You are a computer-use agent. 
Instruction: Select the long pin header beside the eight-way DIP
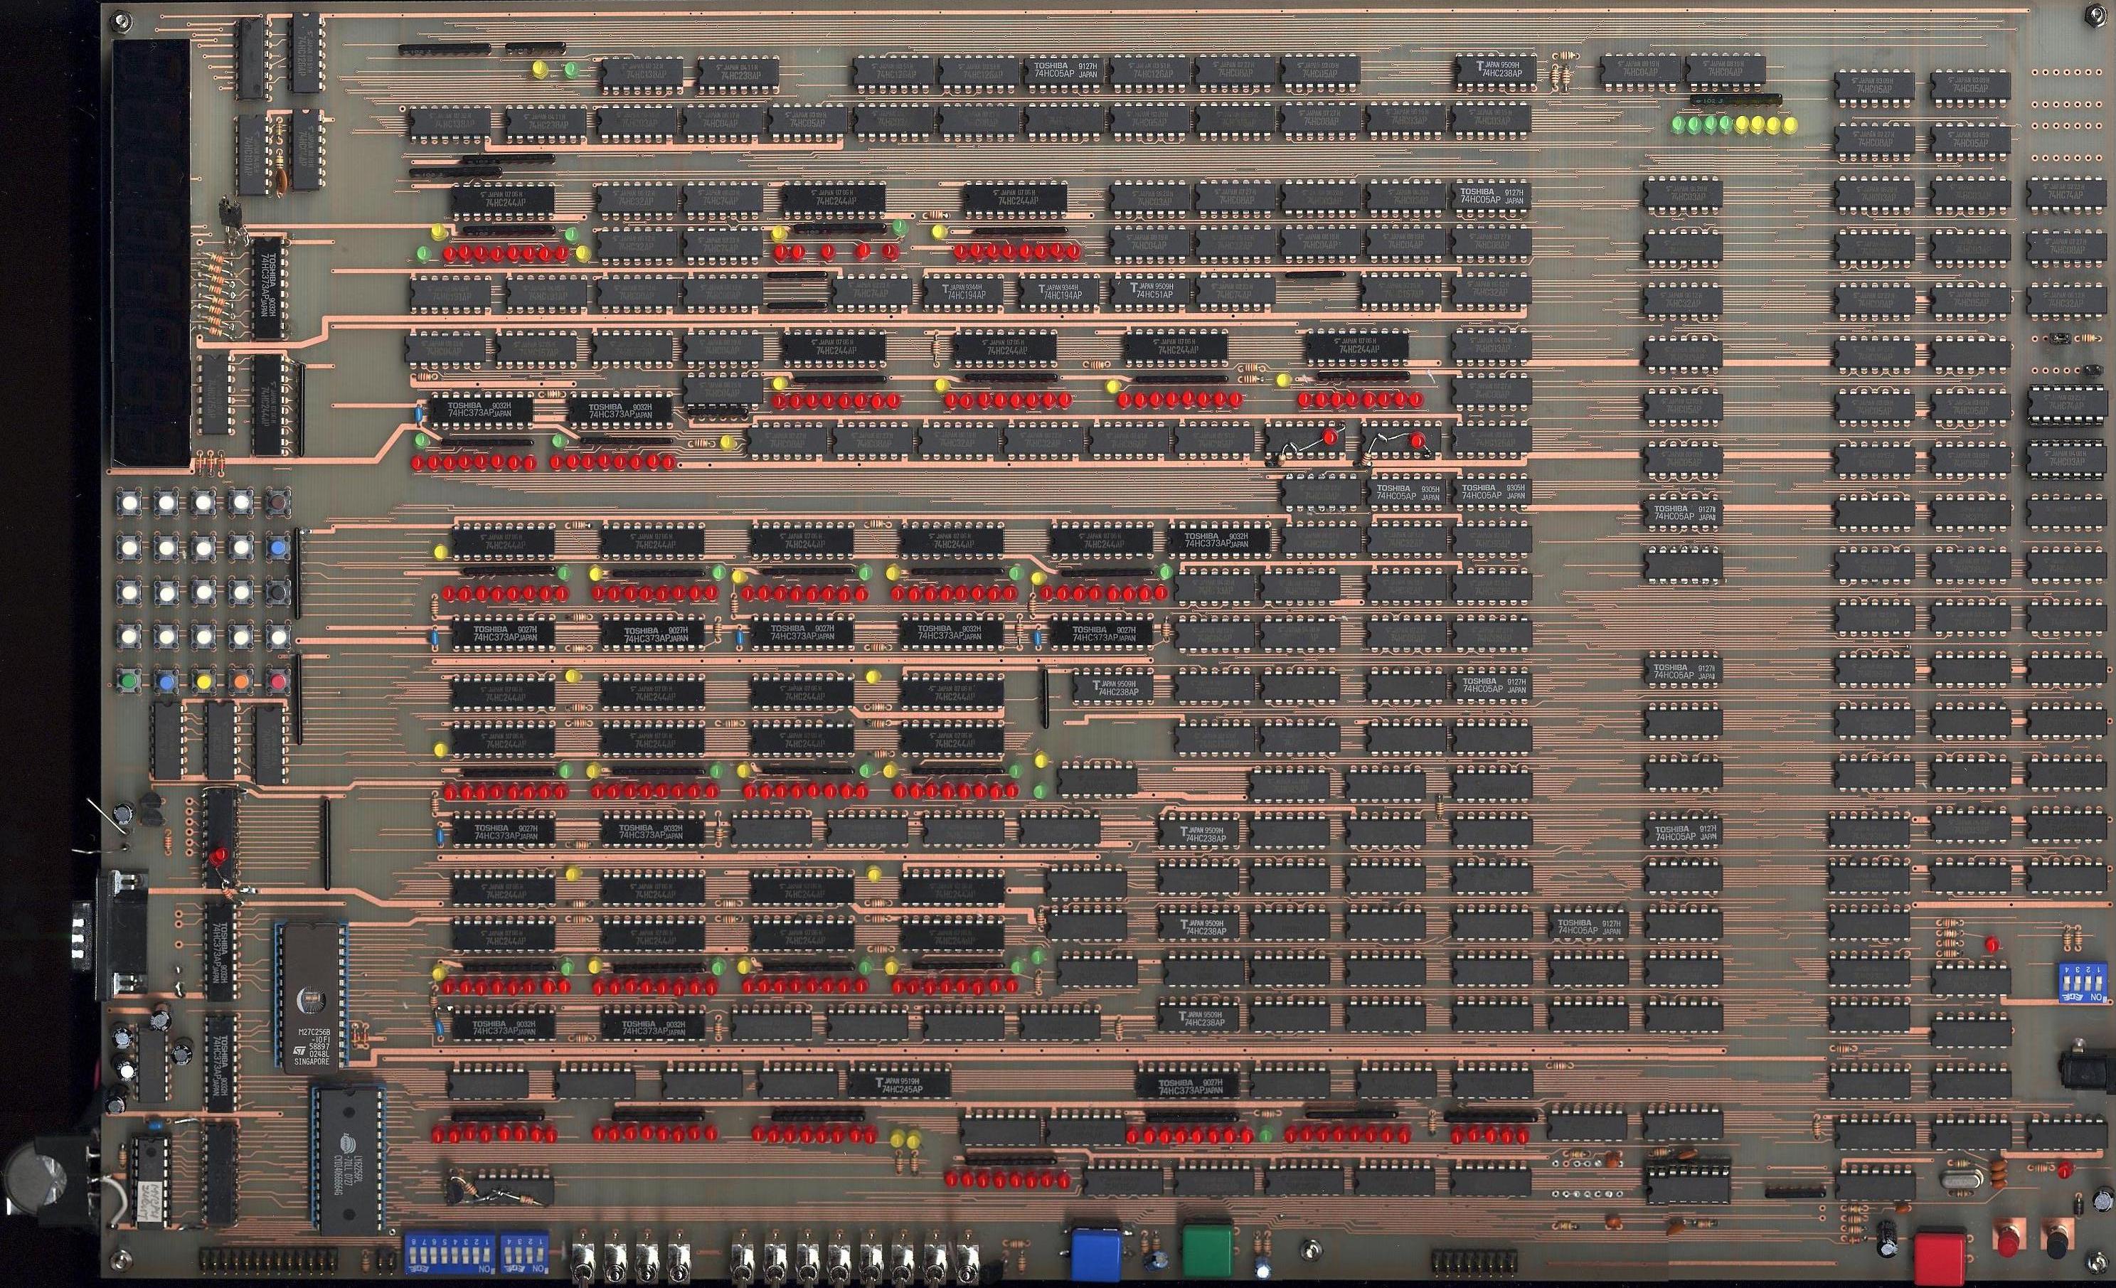(x=268, y=1260)
